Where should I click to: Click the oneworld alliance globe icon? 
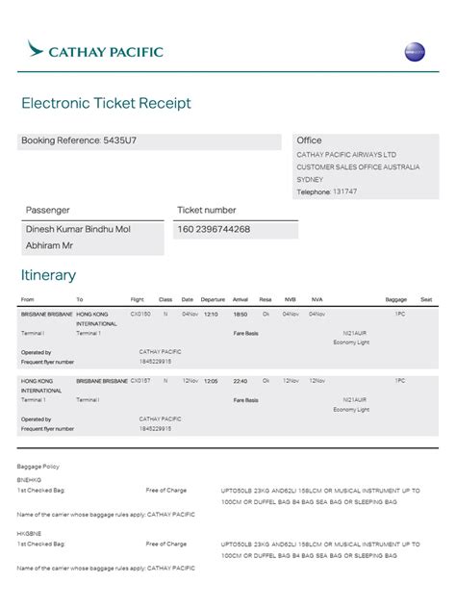point(415,52)
